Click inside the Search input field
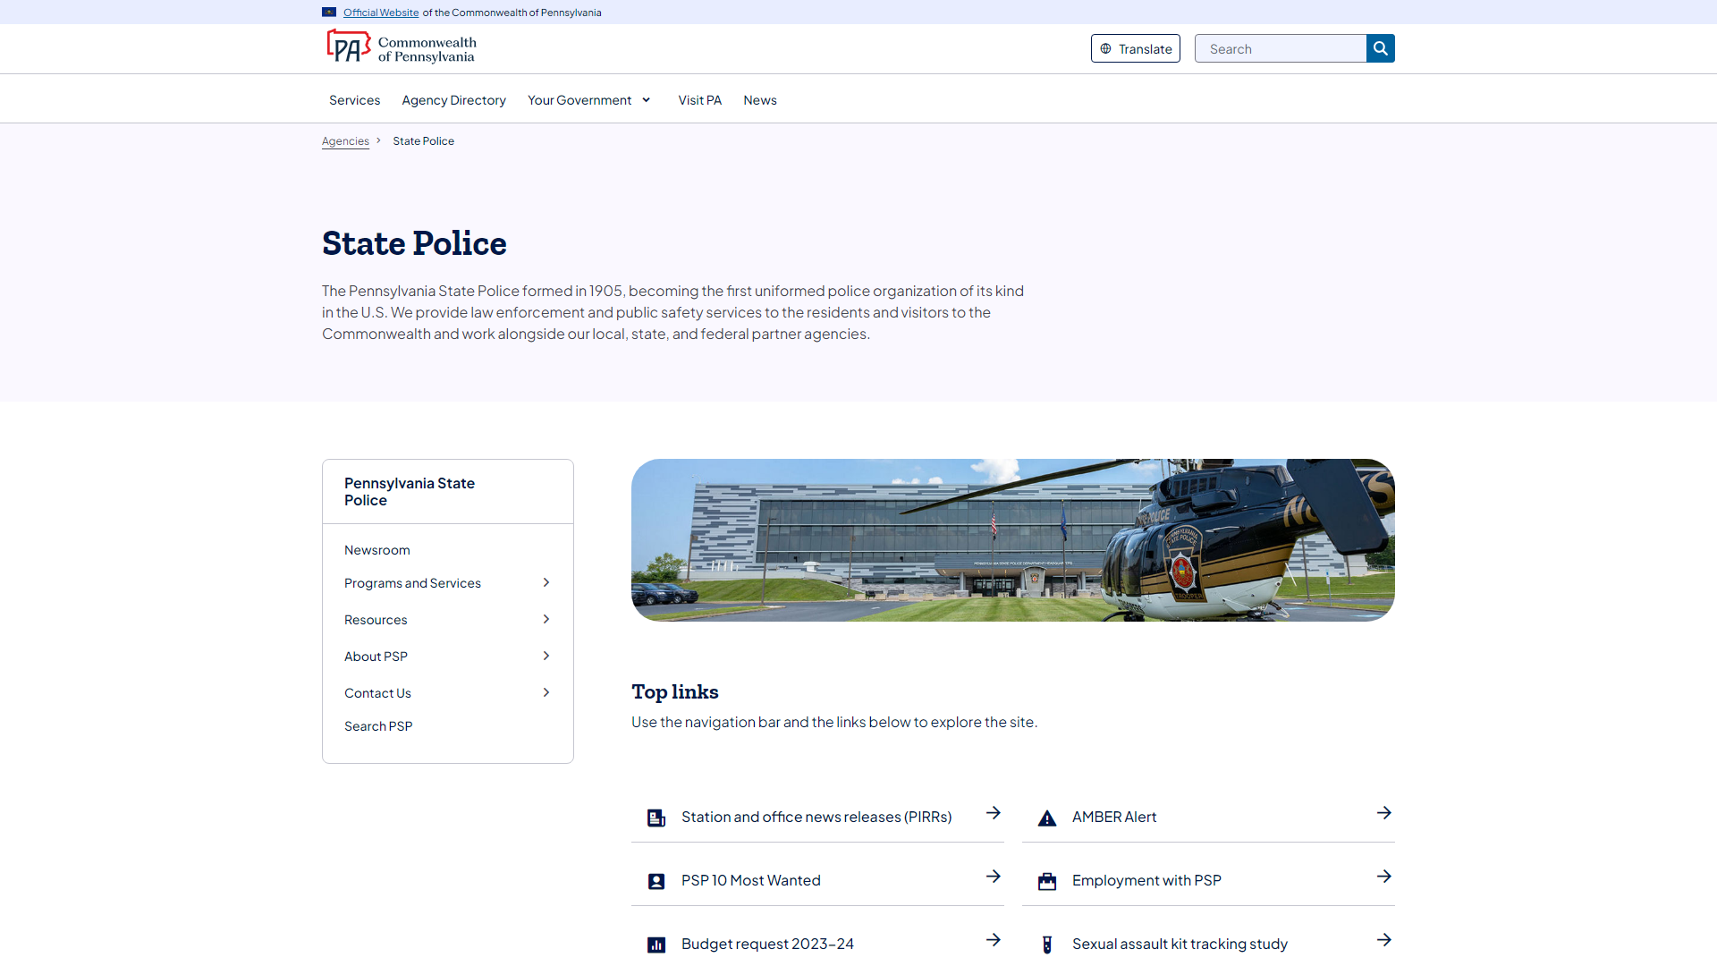Viewport: 1717px width, 966px height. click(1281, 48)
